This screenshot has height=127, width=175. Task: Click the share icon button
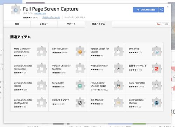(x=161, y=10)
